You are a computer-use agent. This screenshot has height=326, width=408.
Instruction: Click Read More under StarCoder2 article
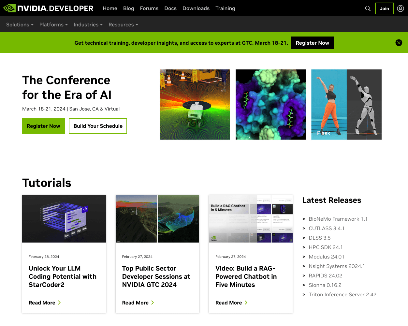pyautogui.click(x=42, y=303)
